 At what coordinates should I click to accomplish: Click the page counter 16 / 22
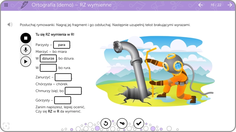click(x=216, y=5)
